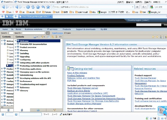Open the Backup-archive clients link
Screen dimensions: 167x120
tap(79, 91)
